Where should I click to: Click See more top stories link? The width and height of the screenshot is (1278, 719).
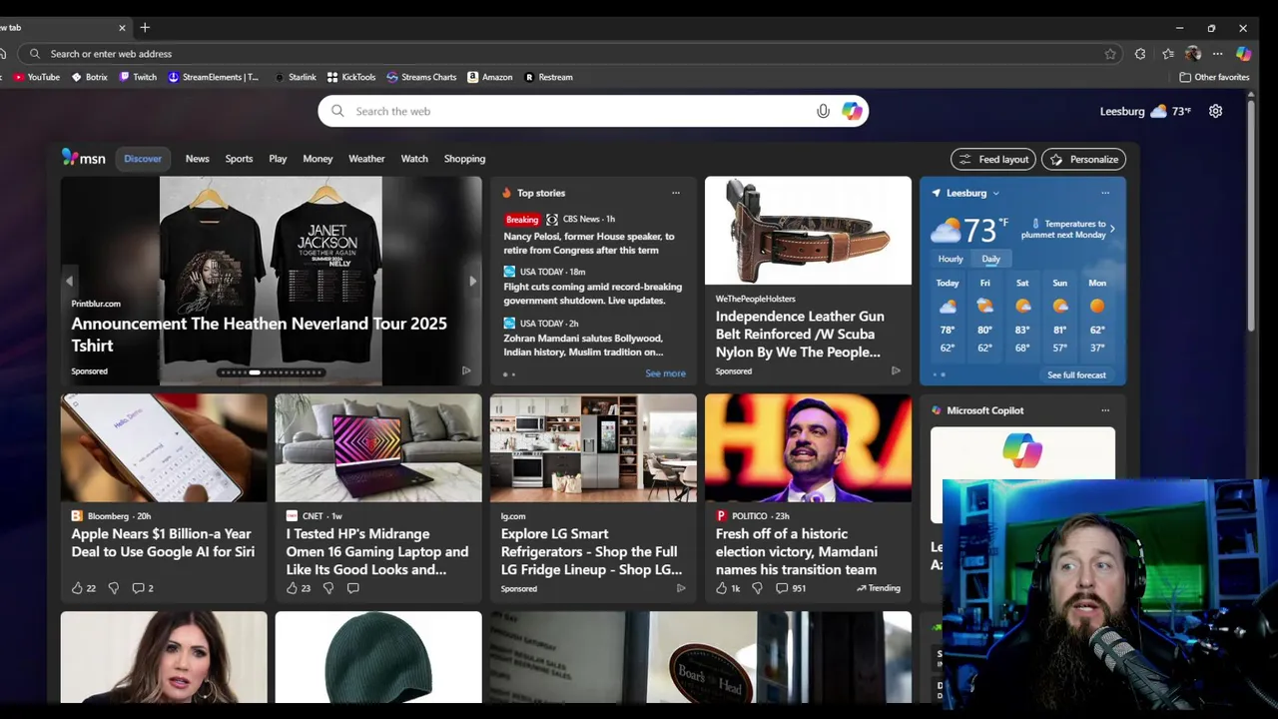tap(665, 373)
